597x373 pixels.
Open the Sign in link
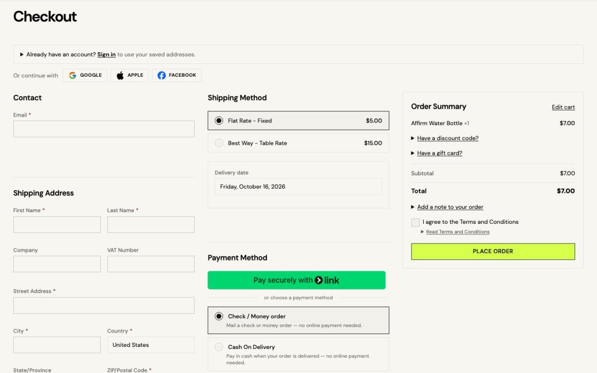[x=106, y=54]
